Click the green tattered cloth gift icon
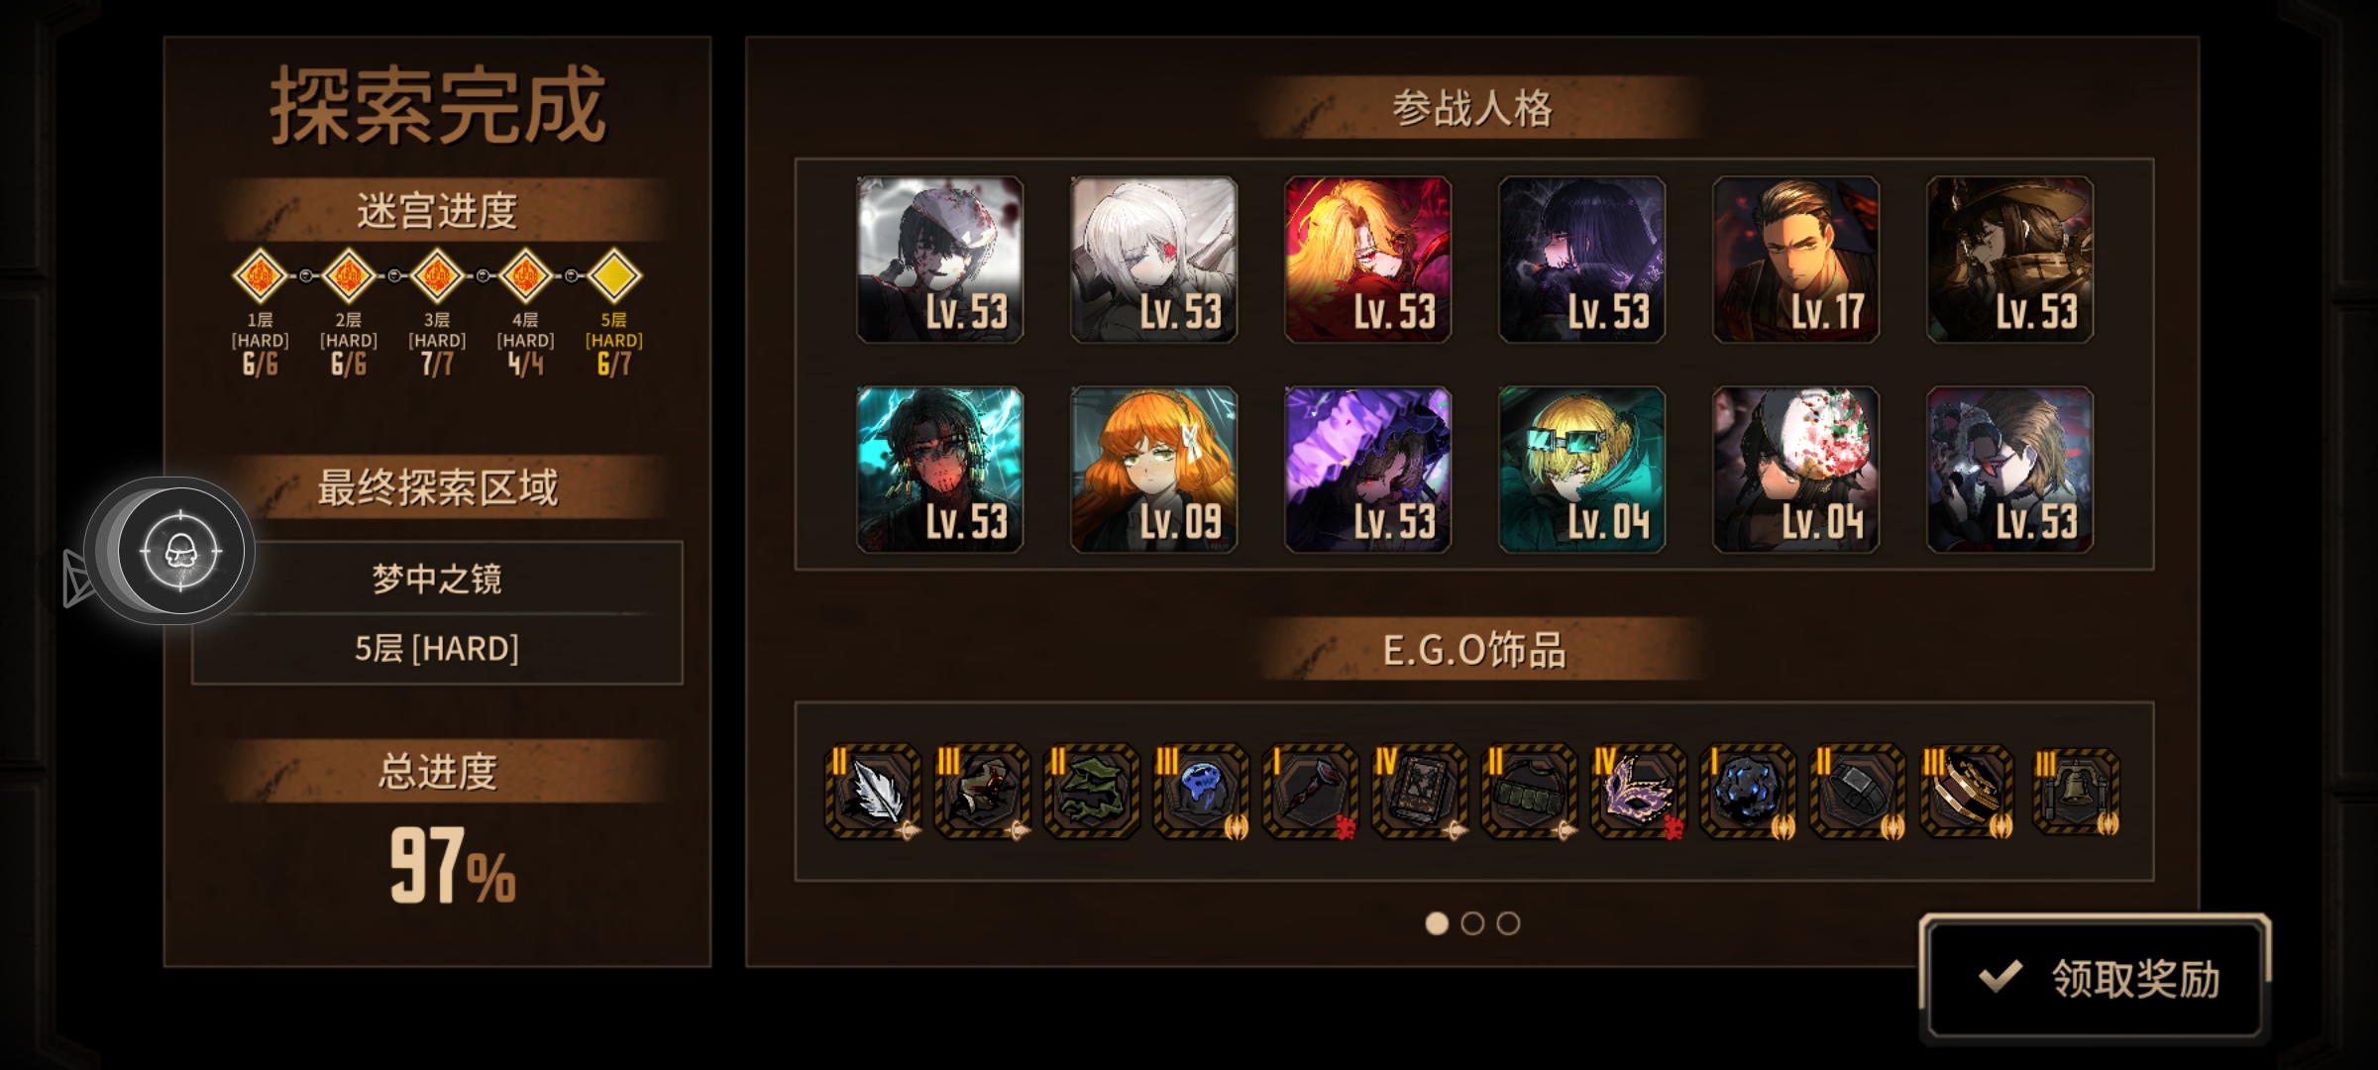Image resolution: width=2378 pixels, height=1070 pixels. [1092, 792]
